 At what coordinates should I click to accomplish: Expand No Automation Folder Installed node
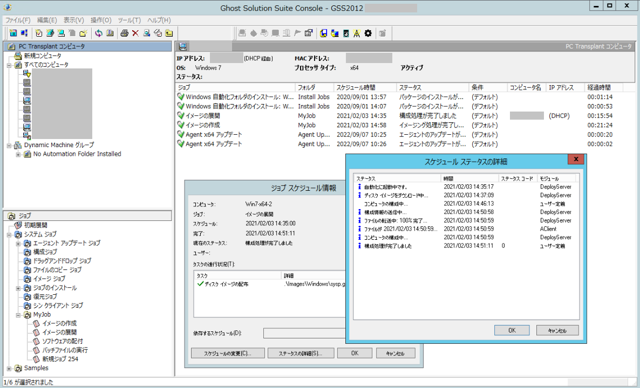(18, 154)
